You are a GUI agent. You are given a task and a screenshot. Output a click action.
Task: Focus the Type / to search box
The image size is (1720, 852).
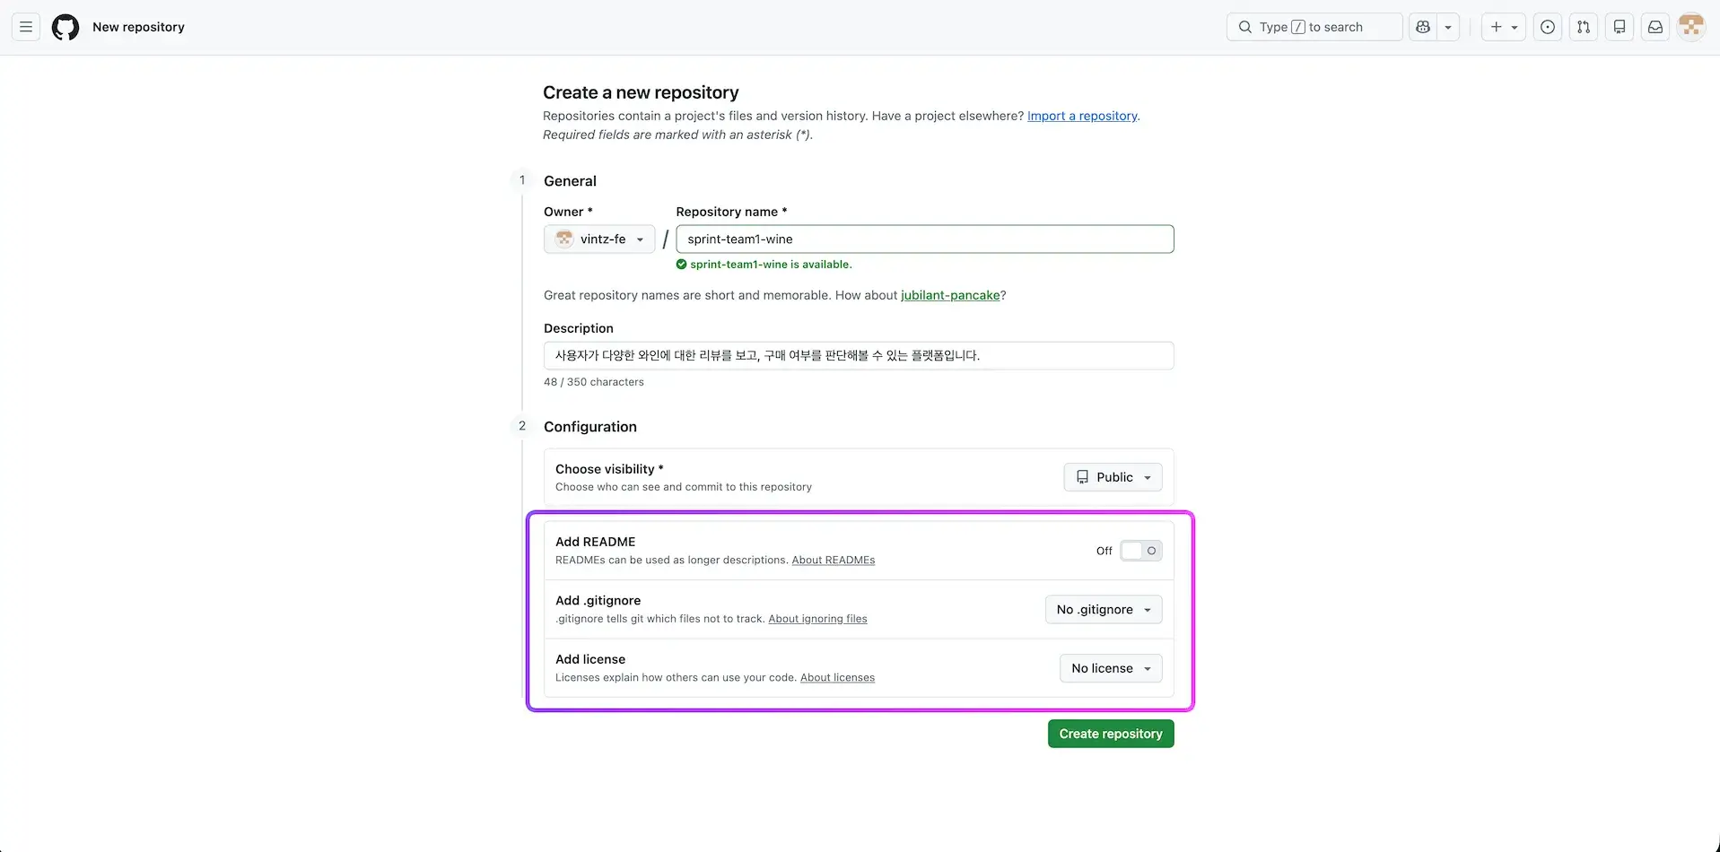pyautogui.click(x=1314, y=27)
